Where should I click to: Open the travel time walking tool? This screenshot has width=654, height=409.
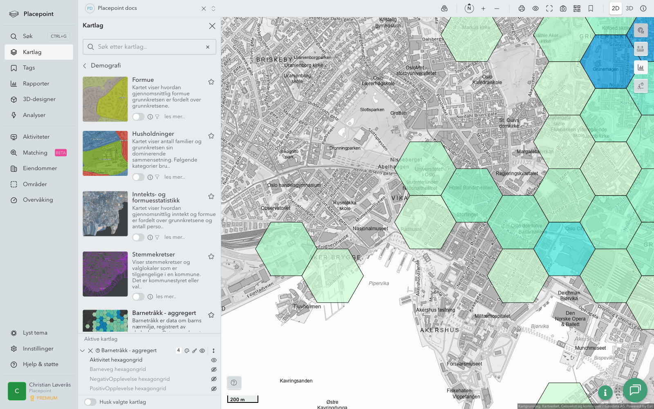click(x=641, y=86)
